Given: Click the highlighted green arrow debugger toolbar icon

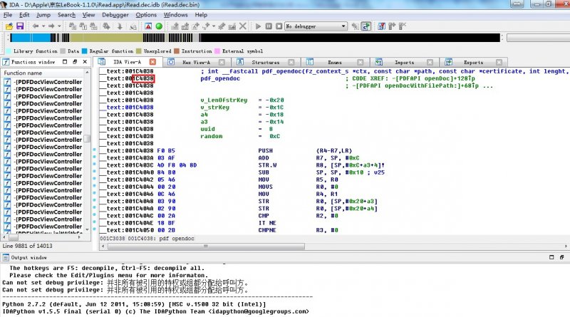Looking at the screenshot, I should [366, 26].
